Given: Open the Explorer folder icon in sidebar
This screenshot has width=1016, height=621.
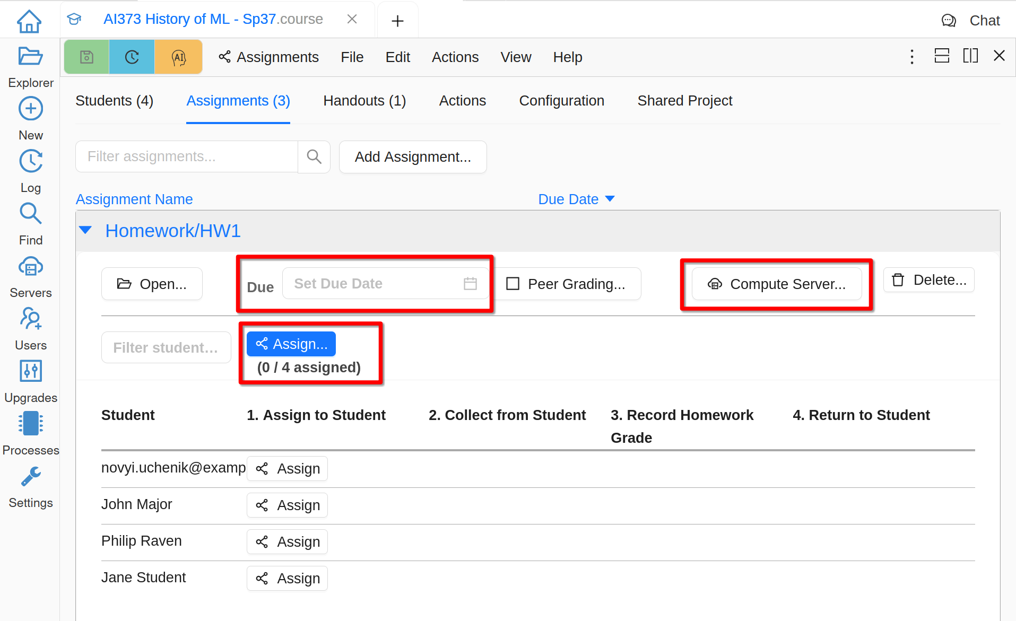Looking at the screenshot, I should (30, 57).
